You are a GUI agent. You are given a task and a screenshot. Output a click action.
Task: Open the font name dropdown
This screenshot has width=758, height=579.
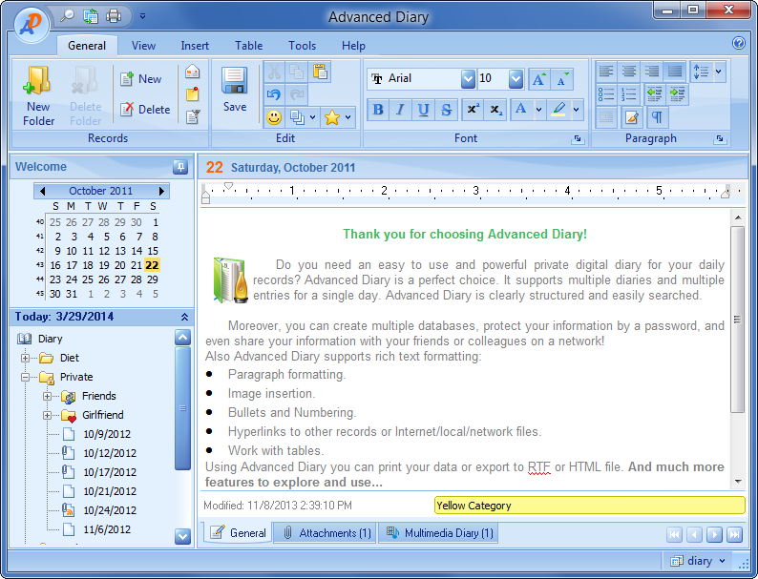point(468,79)
